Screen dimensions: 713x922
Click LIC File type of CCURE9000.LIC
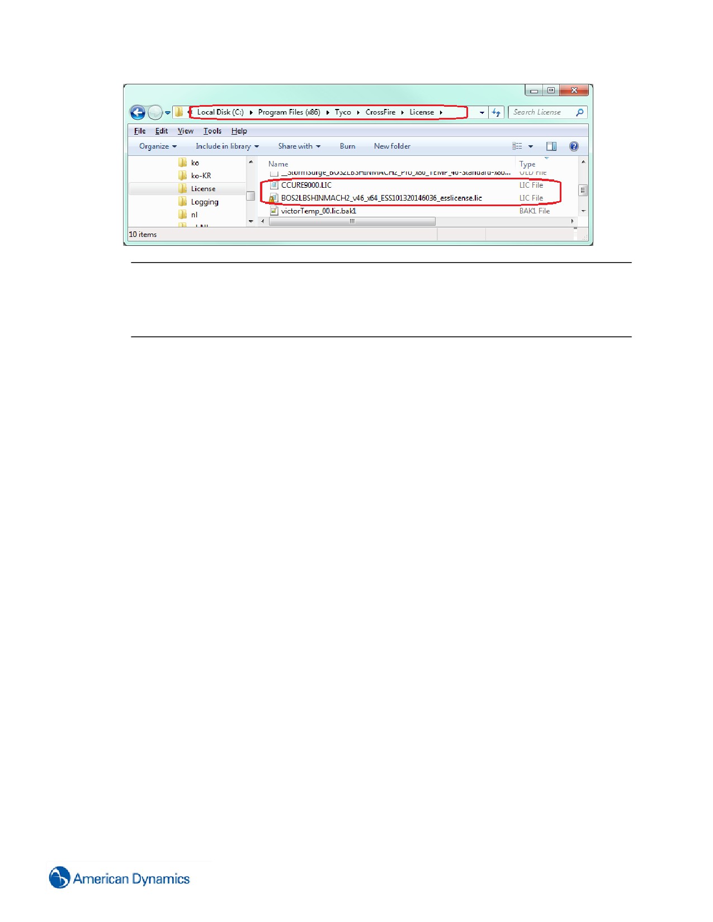(x=531, y=185)
